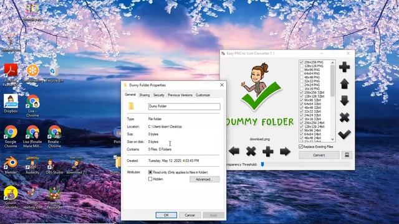The image size is (399, 224).
Task: Click the format list scrollbar up arrow
Action: (x=332, y=62)
